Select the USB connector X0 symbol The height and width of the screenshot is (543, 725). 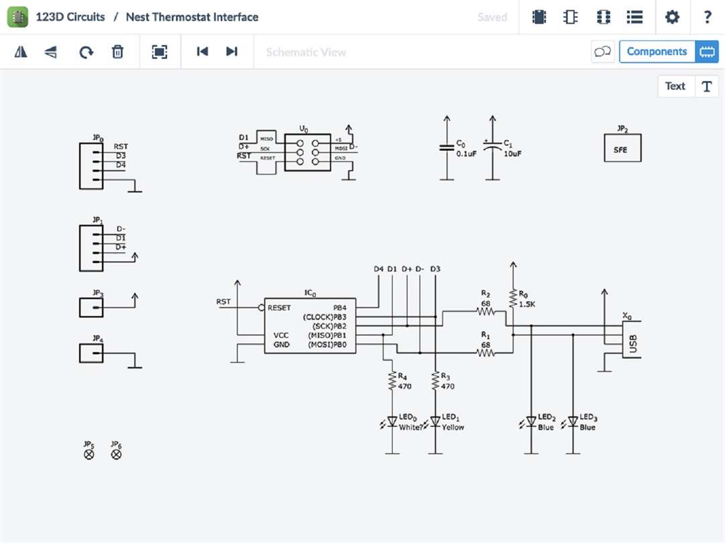pyautogui.click(x=632, y=339)
